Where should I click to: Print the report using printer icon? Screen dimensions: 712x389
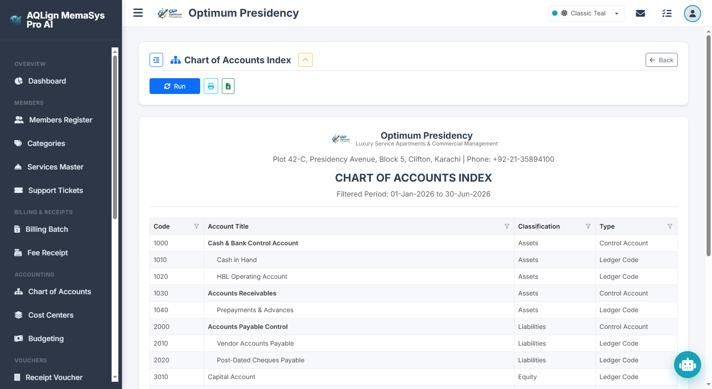coord(211,86)
